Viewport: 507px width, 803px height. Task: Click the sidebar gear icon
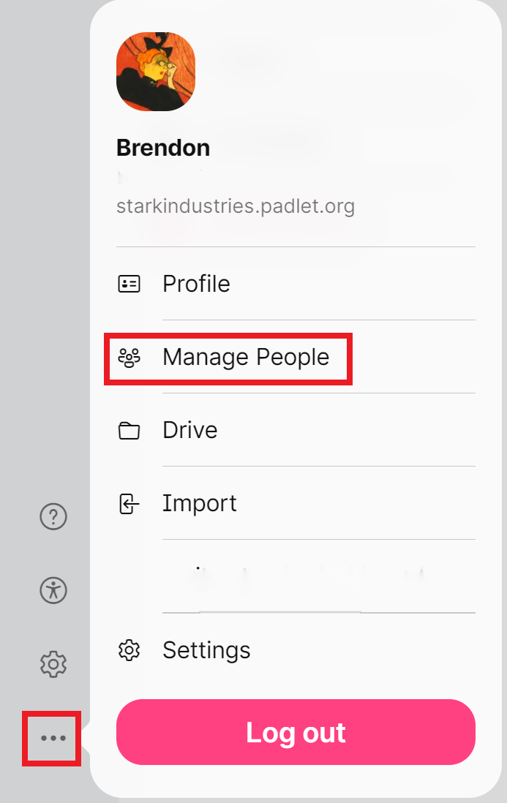point(53,664)
